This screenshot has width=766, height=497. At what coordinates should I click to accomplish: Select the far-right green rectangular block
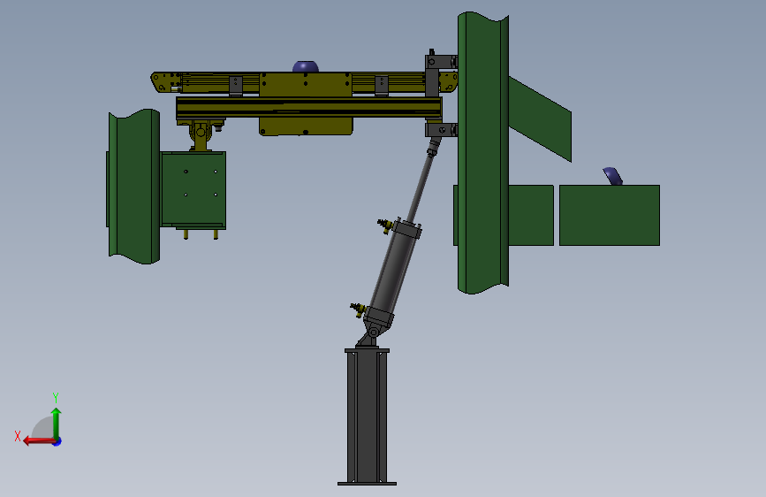[x=610, y=215]
